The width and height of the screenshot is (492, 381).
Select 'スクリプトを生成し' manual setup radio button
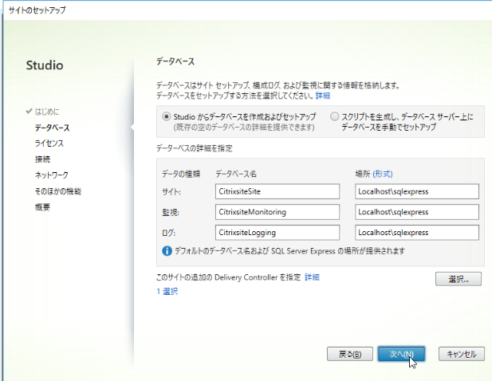pos(334,116)
